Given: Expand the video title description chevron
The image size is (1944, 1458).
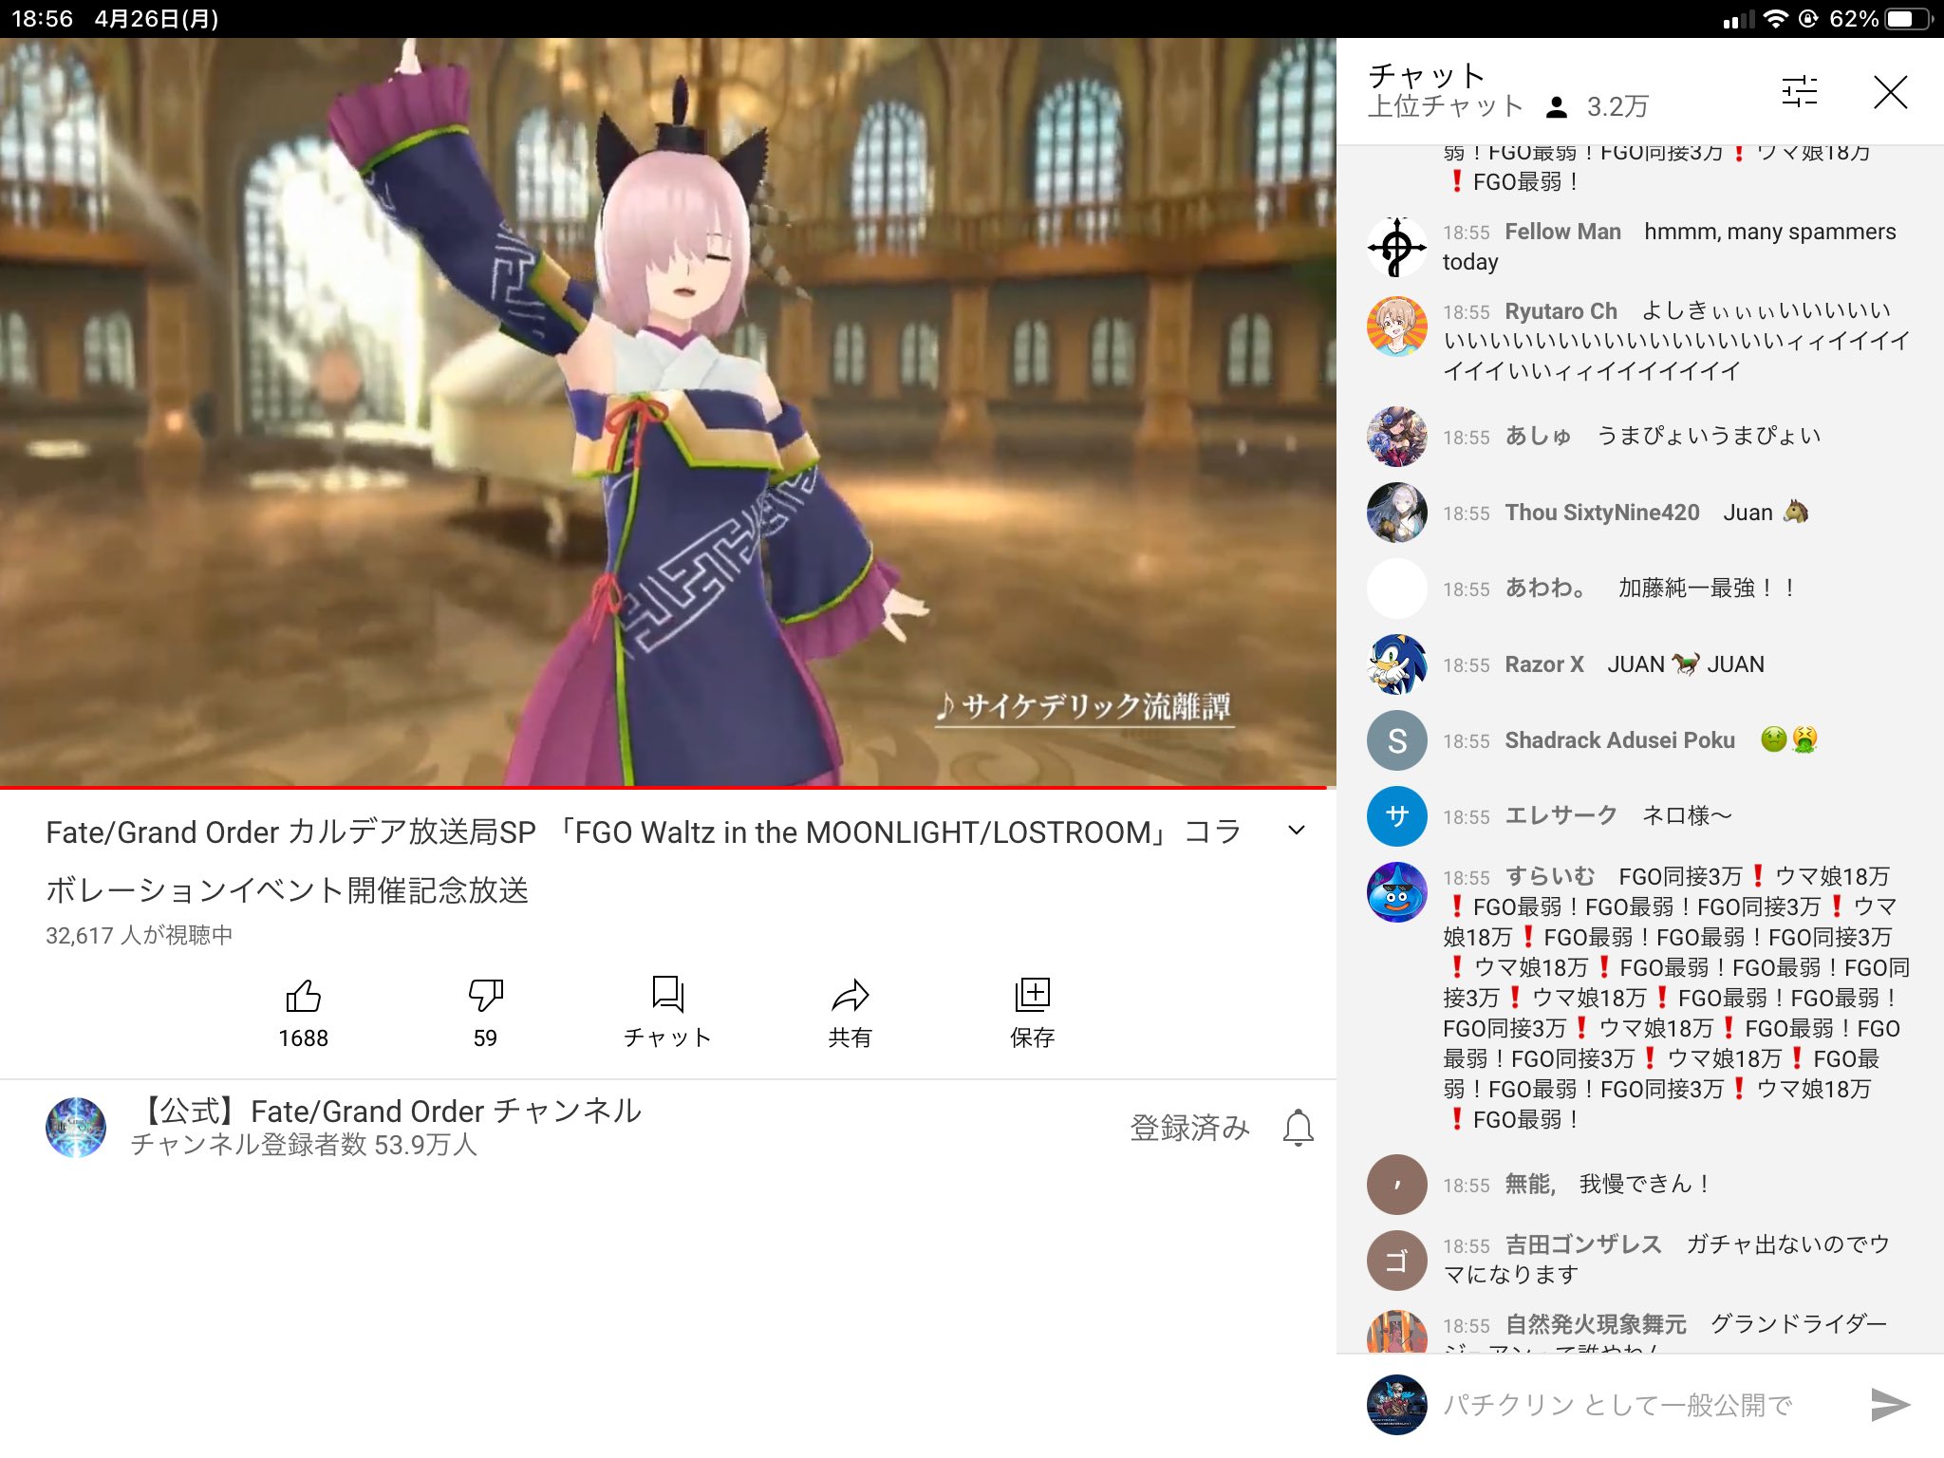Looking at the screenshot, I should [x=1296, y=831].
